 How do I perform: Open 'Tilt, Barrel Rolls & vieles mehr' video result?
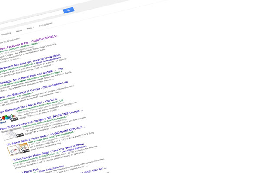(x=46, y=136)
